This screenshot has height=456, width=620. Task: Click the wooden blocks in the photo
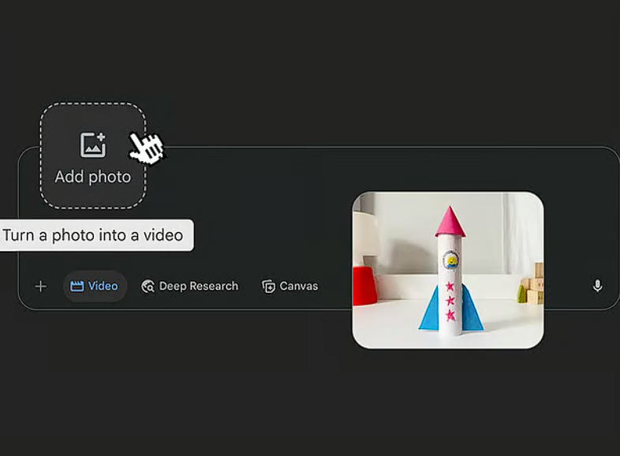[533, 286]
